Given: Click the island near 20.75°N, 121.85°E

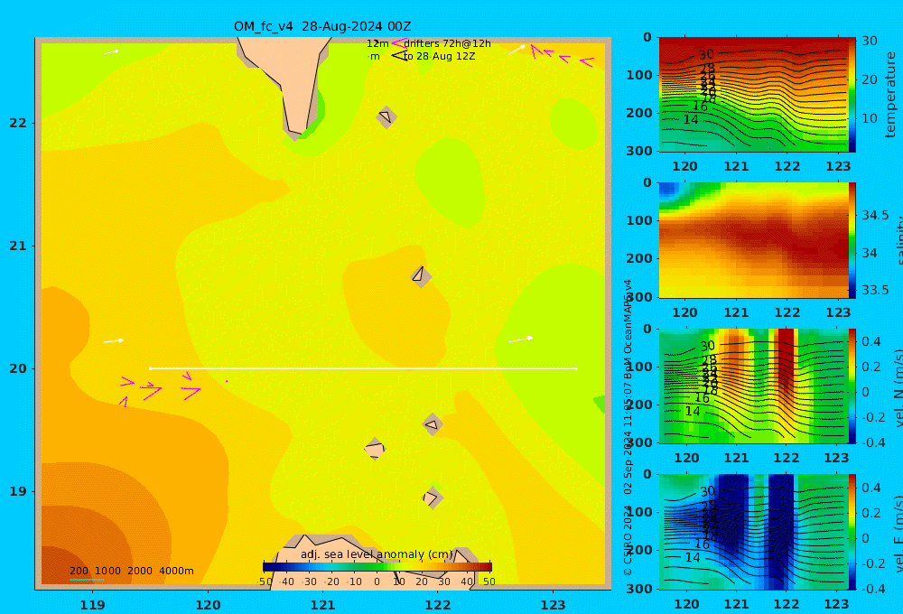Looking at the screenshot, I should coord(421,276).
